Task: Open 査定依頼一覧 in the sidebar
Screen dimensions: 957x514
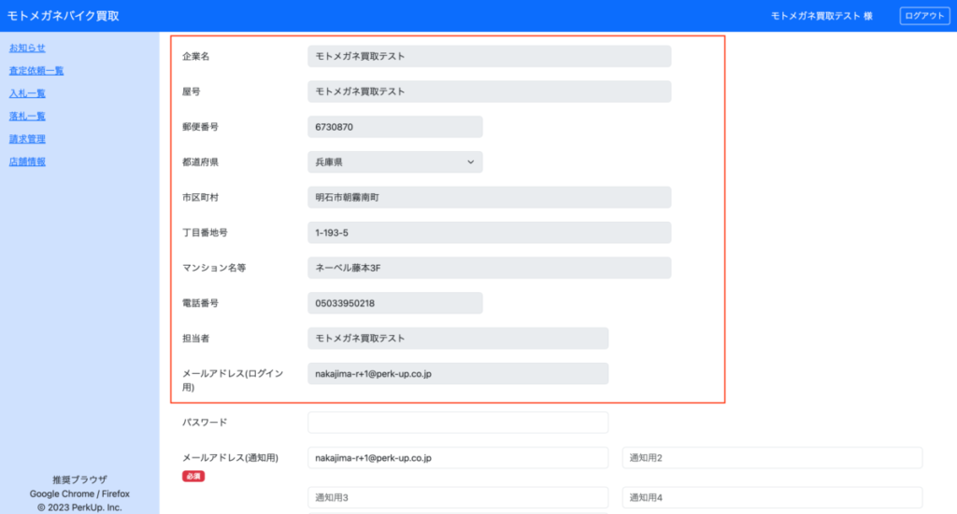Action: tap(36, 71)
